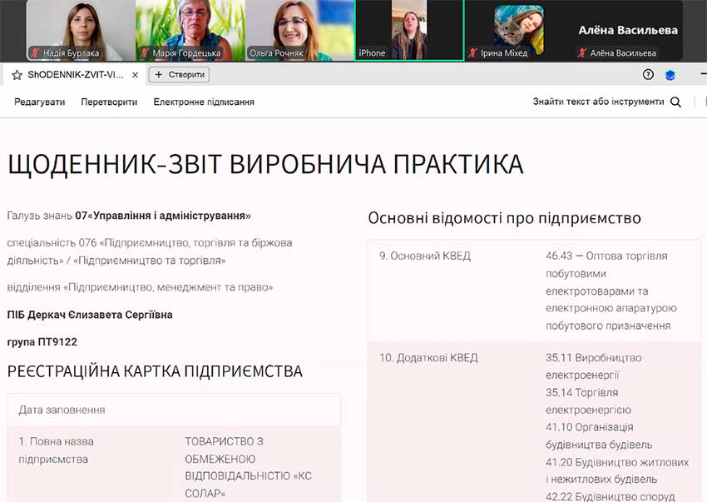The height and width of the screenshot is (502, 707).
Task: Select Надія Бурлака video thumbnail
Action: click(80, 30)
